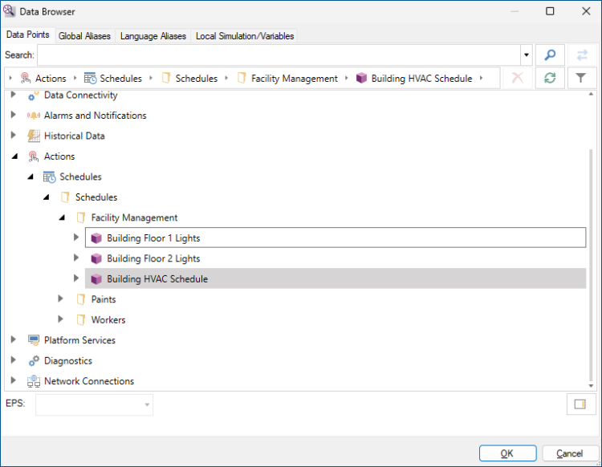This screenshot has width=602, height=467.
Task: Open the Local Simulation/Variables tab
Action: pyautogui.click(x=245, y=36)
